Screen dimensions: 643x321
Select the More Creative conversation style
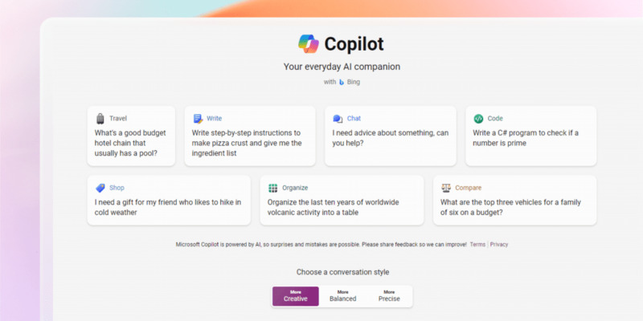(x=296, y=296)
